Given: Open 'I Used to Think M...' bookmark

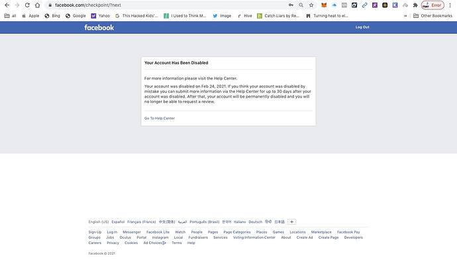Looking at the screenshot, I should (x=185, y=16).
